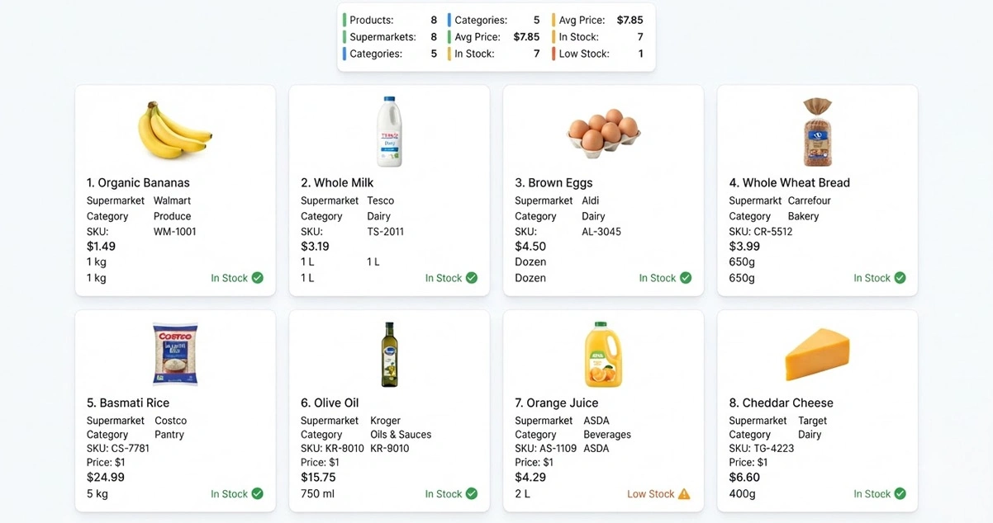Image resolution: width=993 pixels, height=523 pixels.
Task: Open the Whole Wheat Bread image
Action: tap(817, 132)
